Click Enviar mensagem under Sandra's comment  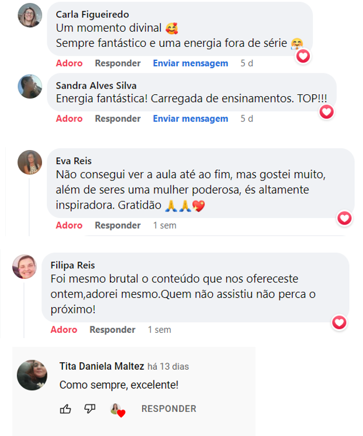(x=191, y=119)
